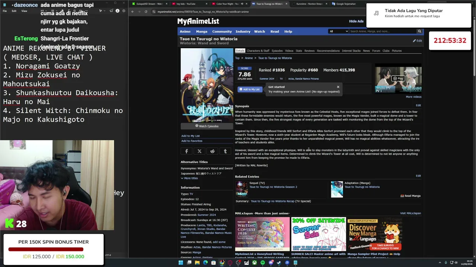476x267 pixels.
Task: Open the More videos link
Action: [x=414, y=97]
